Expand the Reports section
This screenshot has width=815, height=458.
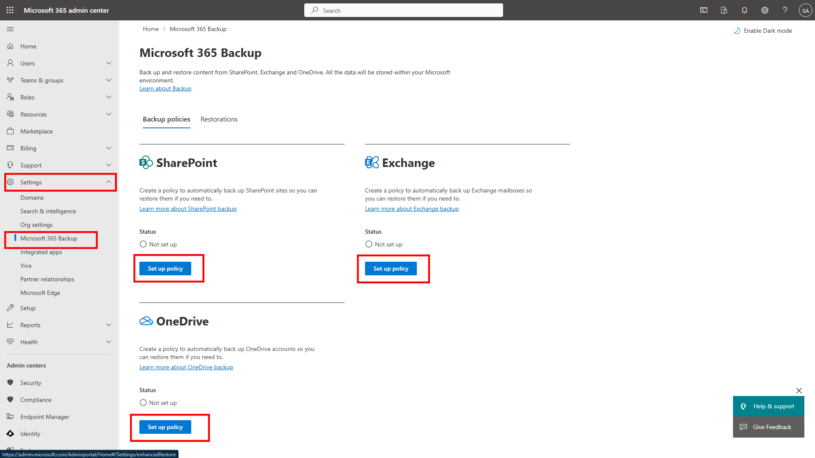point(109,325)
